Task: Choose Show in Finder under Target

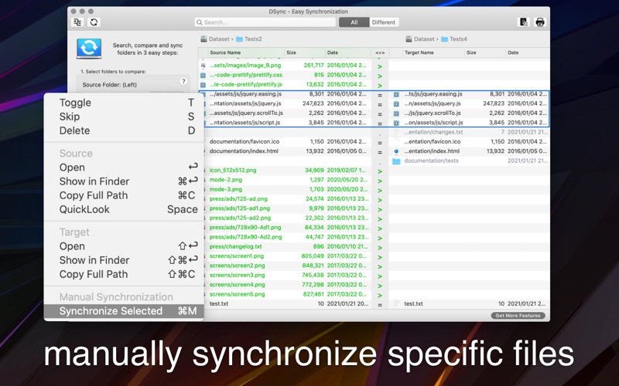Action: tap(124, 260)
